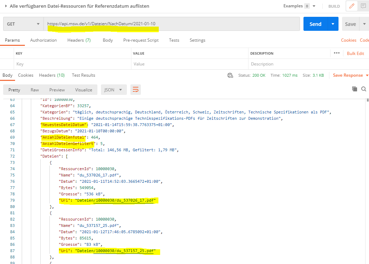Switch to the Authorization tab
Image resolution: width=369 pixels, height=264 pixels.
[43, 40]
